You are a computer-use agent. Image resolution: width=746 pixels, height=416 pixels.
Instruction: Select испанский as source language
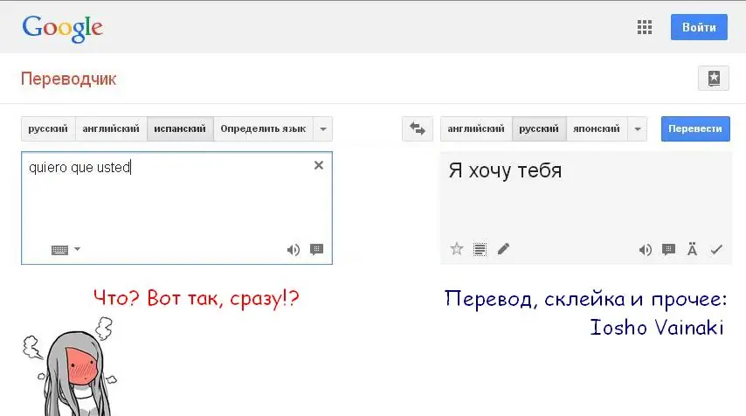coord(180,129)
